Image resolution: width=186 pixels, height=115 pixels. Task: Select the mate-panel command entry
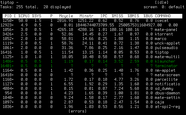click(166, 30)
